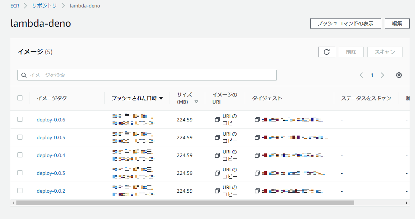Copy the digest of deploy-0.0.6
The height and width of the screenshot is (219, 415).
[257, 119]
